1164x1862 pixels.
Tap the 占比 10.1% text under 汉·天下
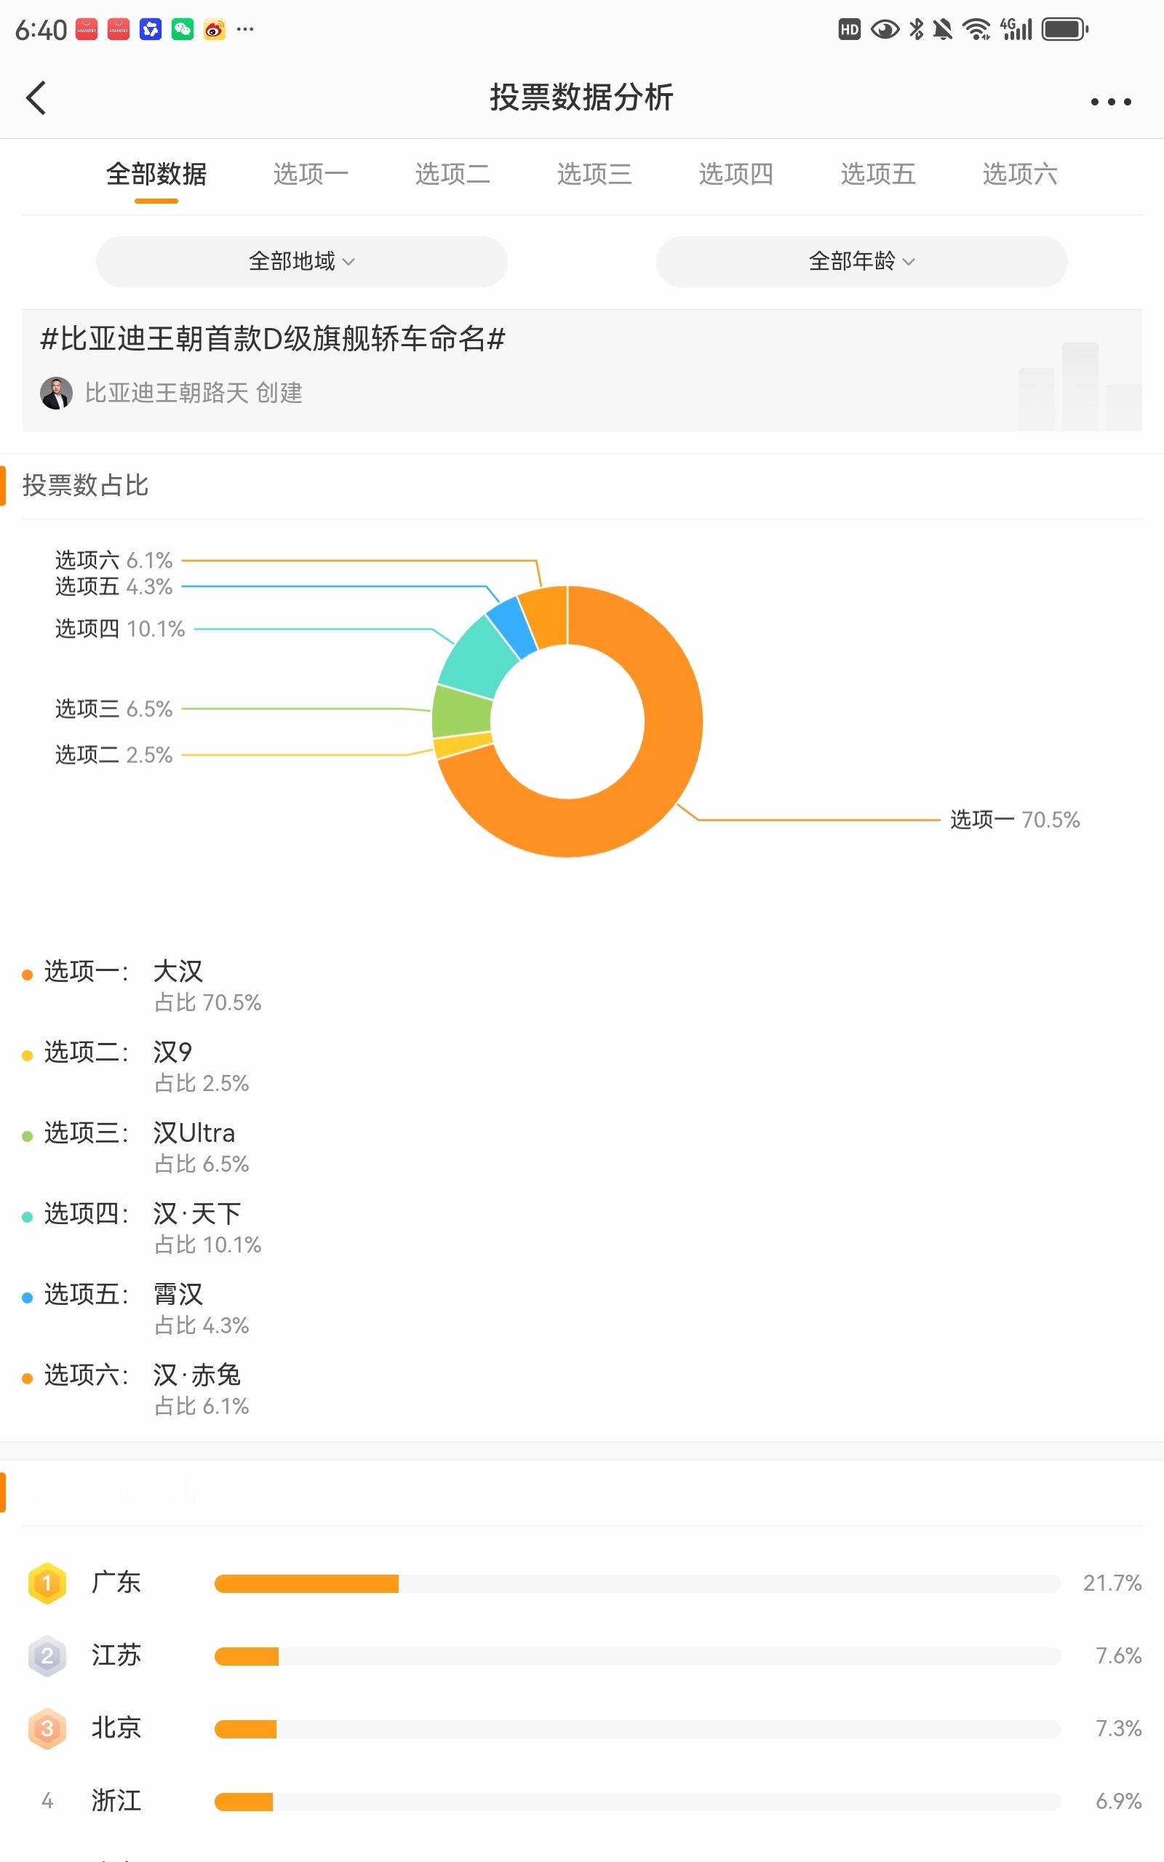(208, 1245)
